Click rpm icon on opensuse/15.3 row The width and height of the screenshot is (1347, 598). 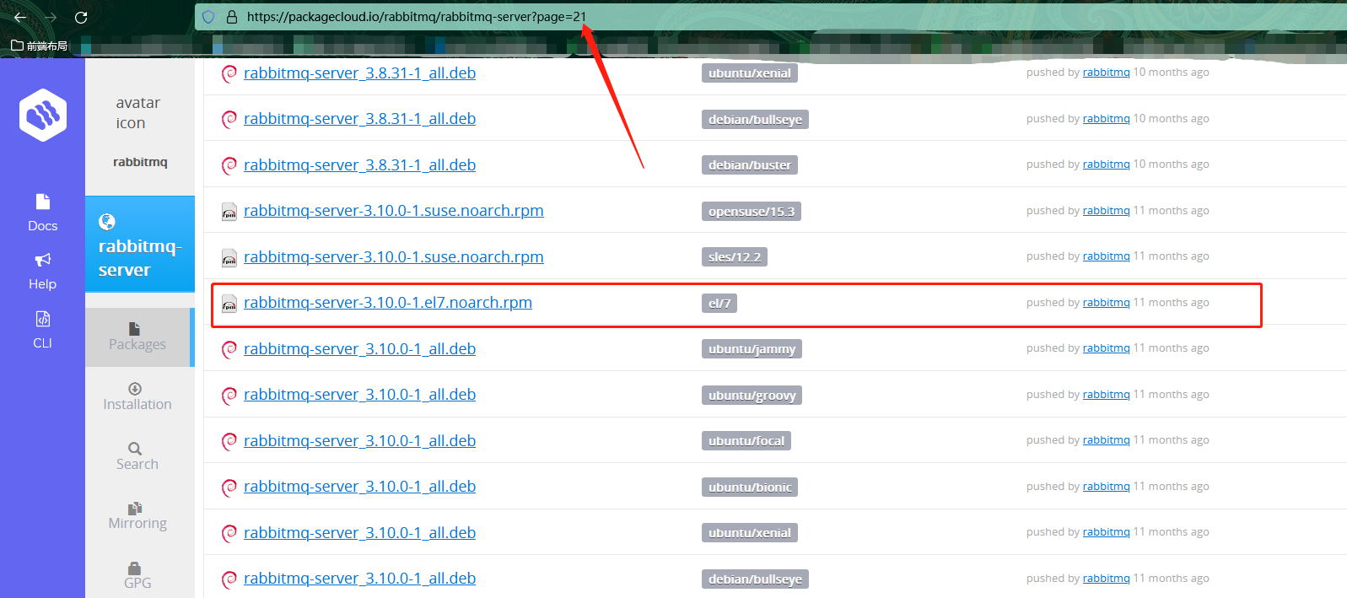[229, 212]
